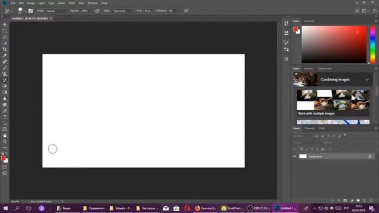Select the Pen tool
The image size is (379, 213).
click(x=5, y=111)
